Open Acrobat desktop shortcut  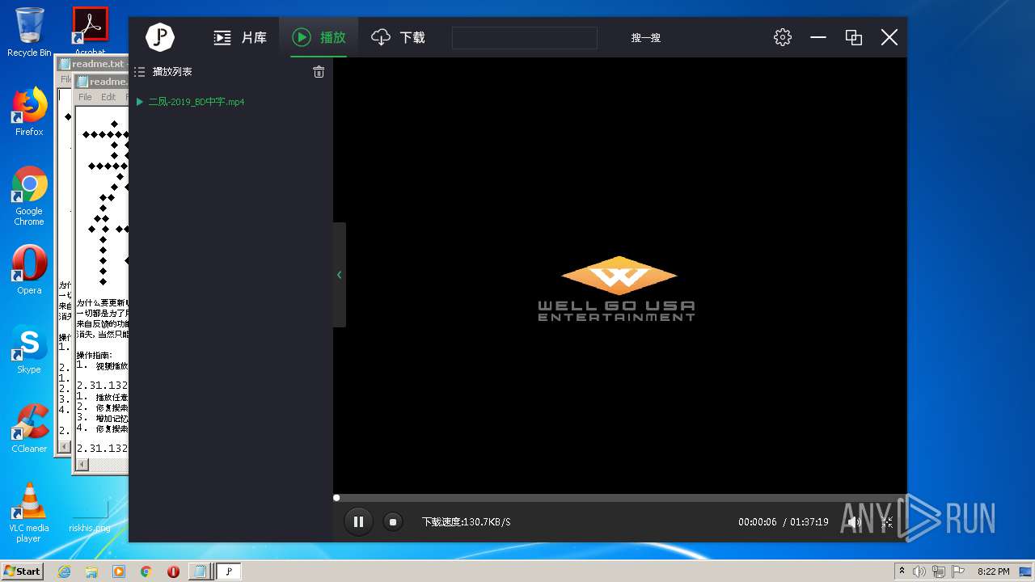click(x=90, y=32)
